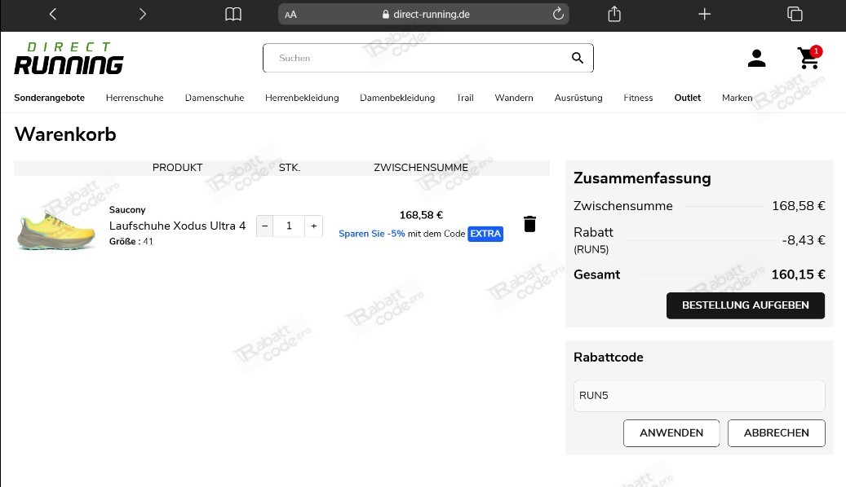Viewport: 846px width, 487px height.
Task: Open the tab overview icon
Action: point(793,14)
